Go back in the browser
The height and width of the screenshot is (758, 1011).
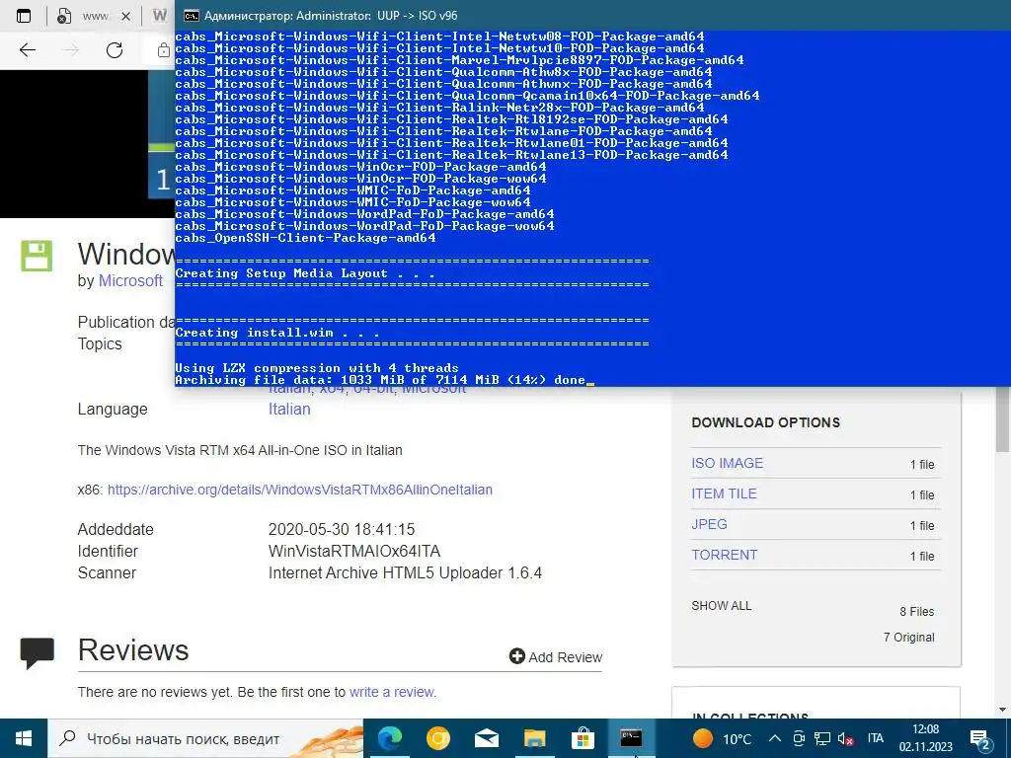point(27,50)
